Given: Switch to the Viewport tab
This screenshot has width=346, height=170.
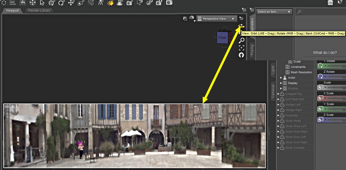Looking at the screenshot, I should [x=12, y=10].
